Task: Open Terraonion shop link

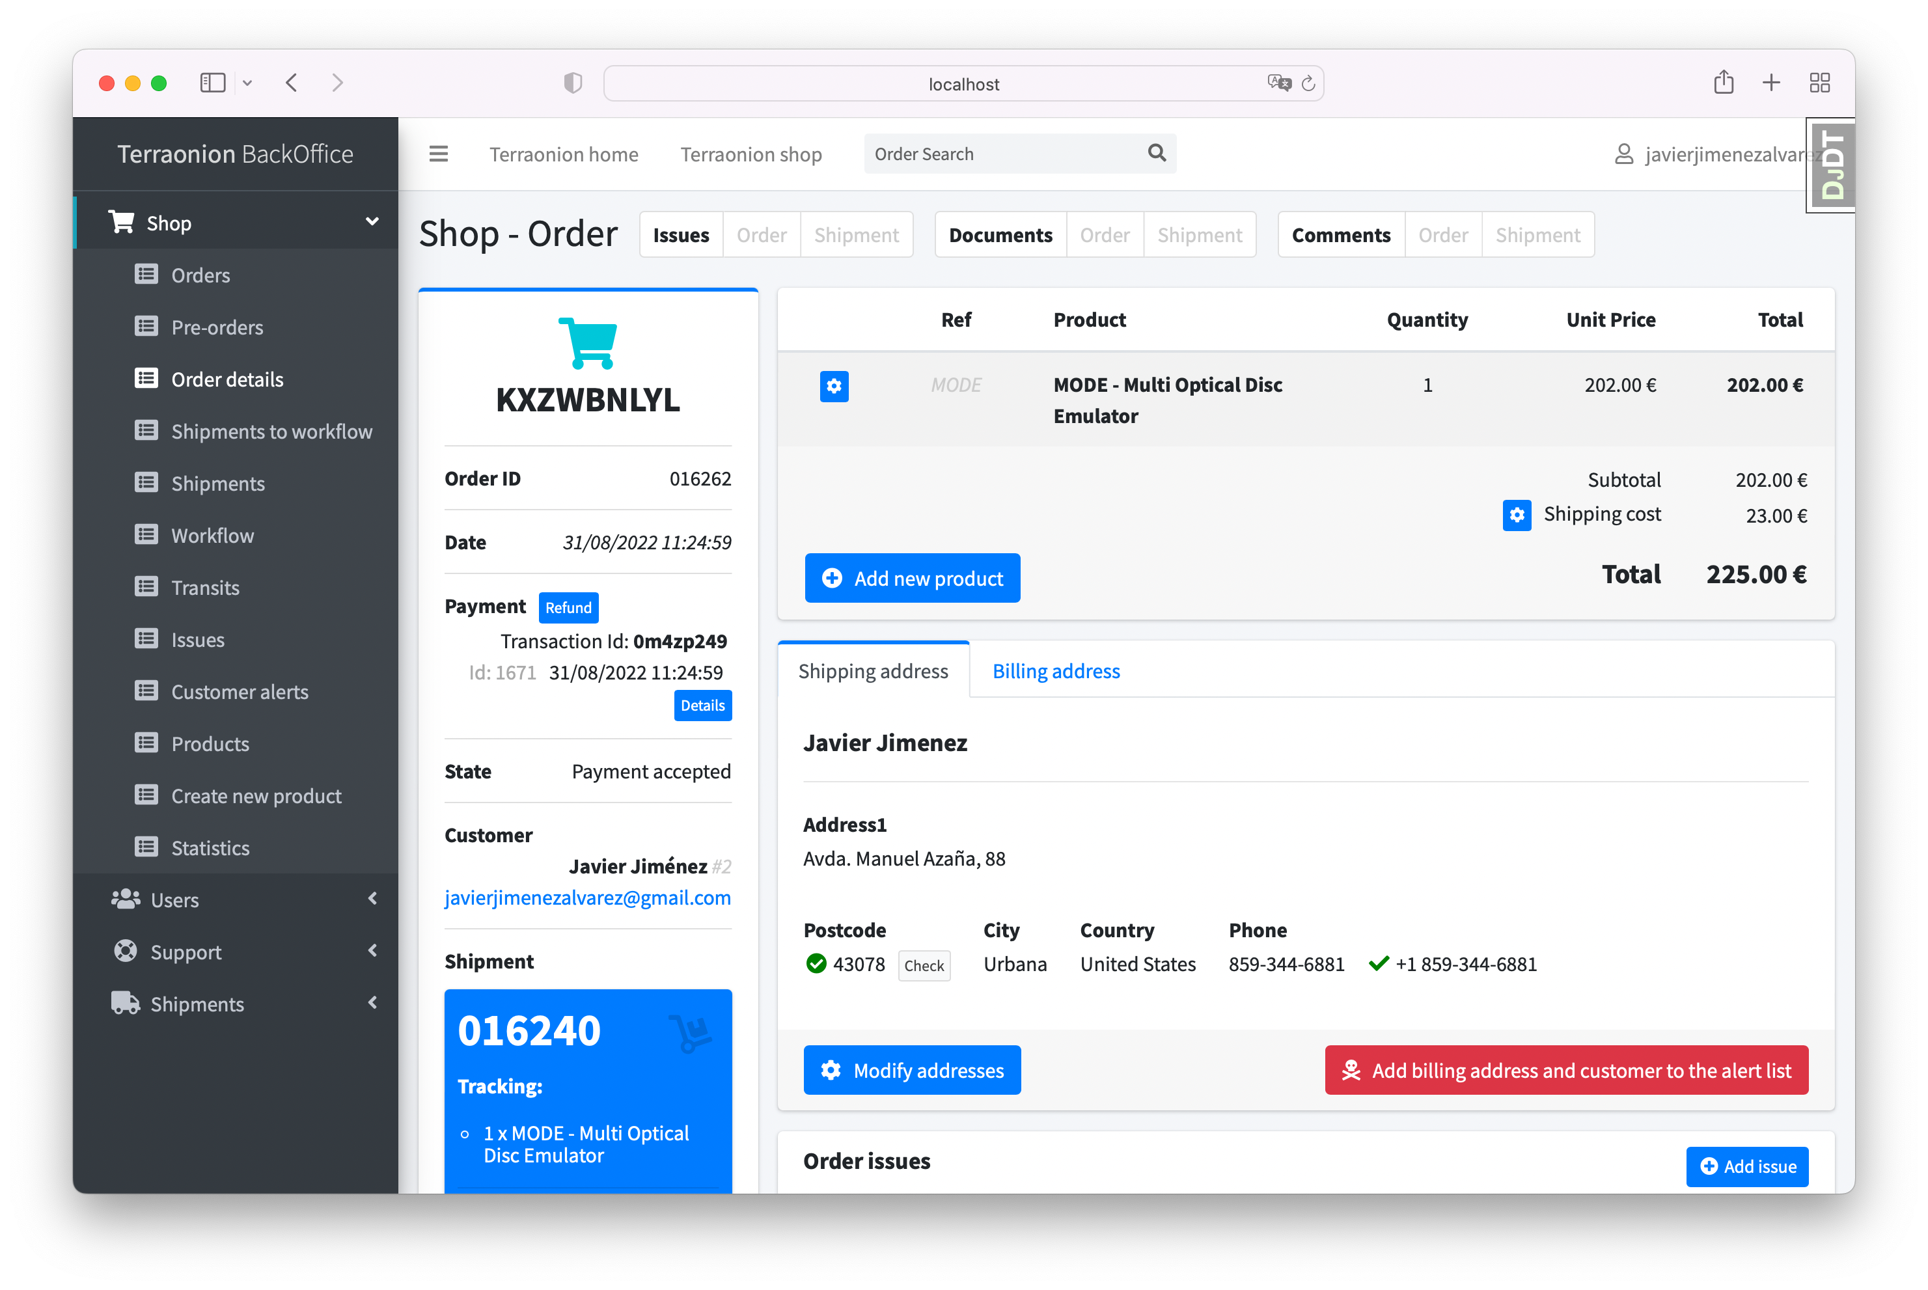Action: (x=751, y=154)
